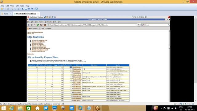Open Most Visited bookmarks dropdown
Image resolution: width=197 pixels, height=111 pixels.
(32, 28)
